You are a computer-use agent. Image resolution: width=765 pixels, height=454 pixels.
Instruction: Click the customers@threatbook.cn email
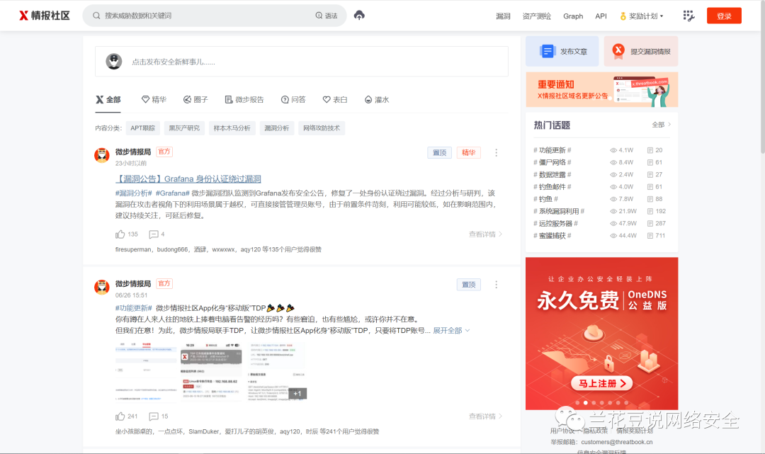tap(617, 442)
